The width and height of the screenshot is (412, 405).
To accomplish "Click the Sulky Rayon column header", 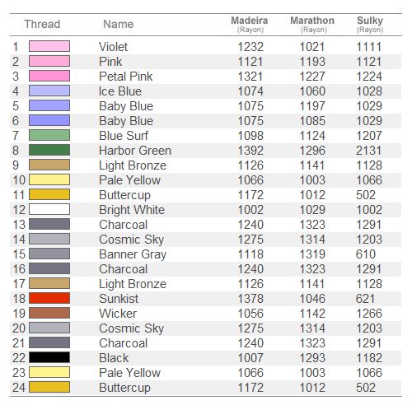I will point(370,25).
